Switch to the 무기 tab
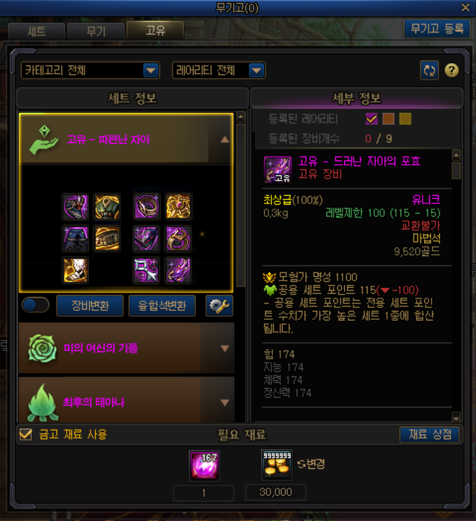The image size is (476, 521). [x=96, y=32]
